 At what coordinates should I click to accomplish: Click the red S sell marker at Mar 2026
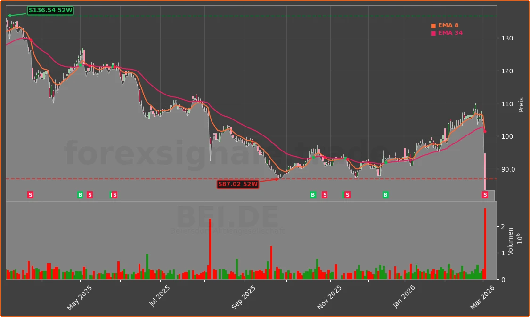pyautogui.click(x=485, y=194)
